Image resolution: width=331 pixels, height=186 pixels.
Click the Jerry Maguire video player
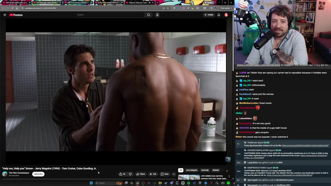(116, 92)
